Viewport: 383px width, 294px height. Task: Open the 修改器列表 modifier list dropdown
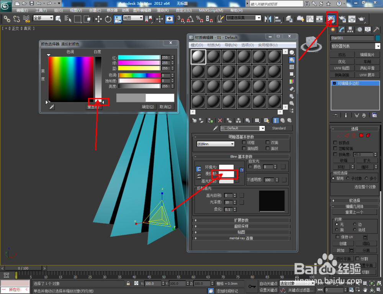coord(355,46)
